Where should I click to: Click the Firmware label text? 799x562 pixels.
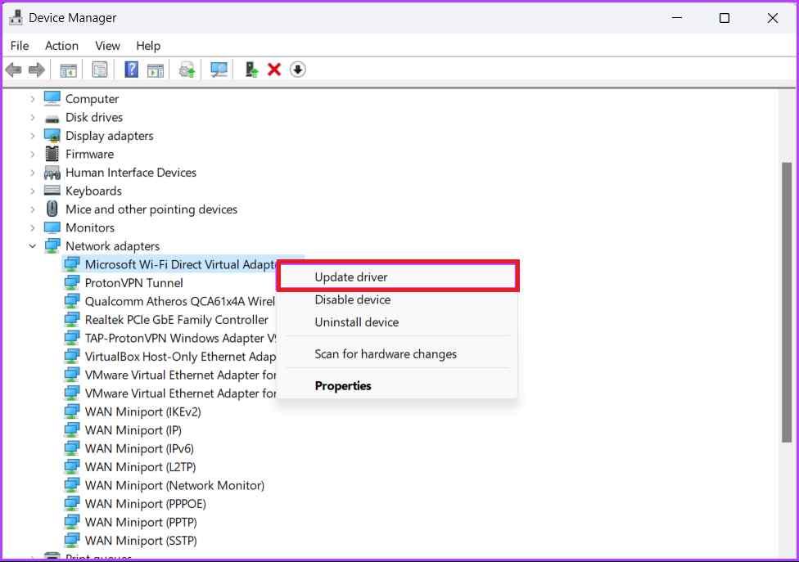pos(89,154)
